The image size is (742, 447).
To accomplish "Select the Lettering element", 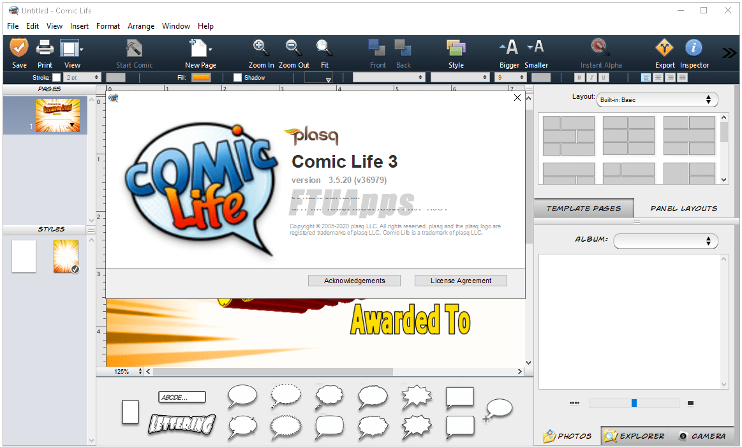I will tap(182, 424).
